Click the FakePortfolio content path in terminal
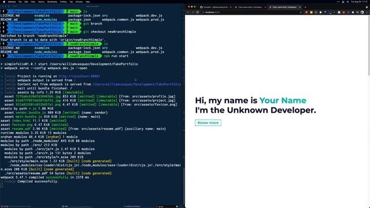The image size is (370, 208). 137,84
